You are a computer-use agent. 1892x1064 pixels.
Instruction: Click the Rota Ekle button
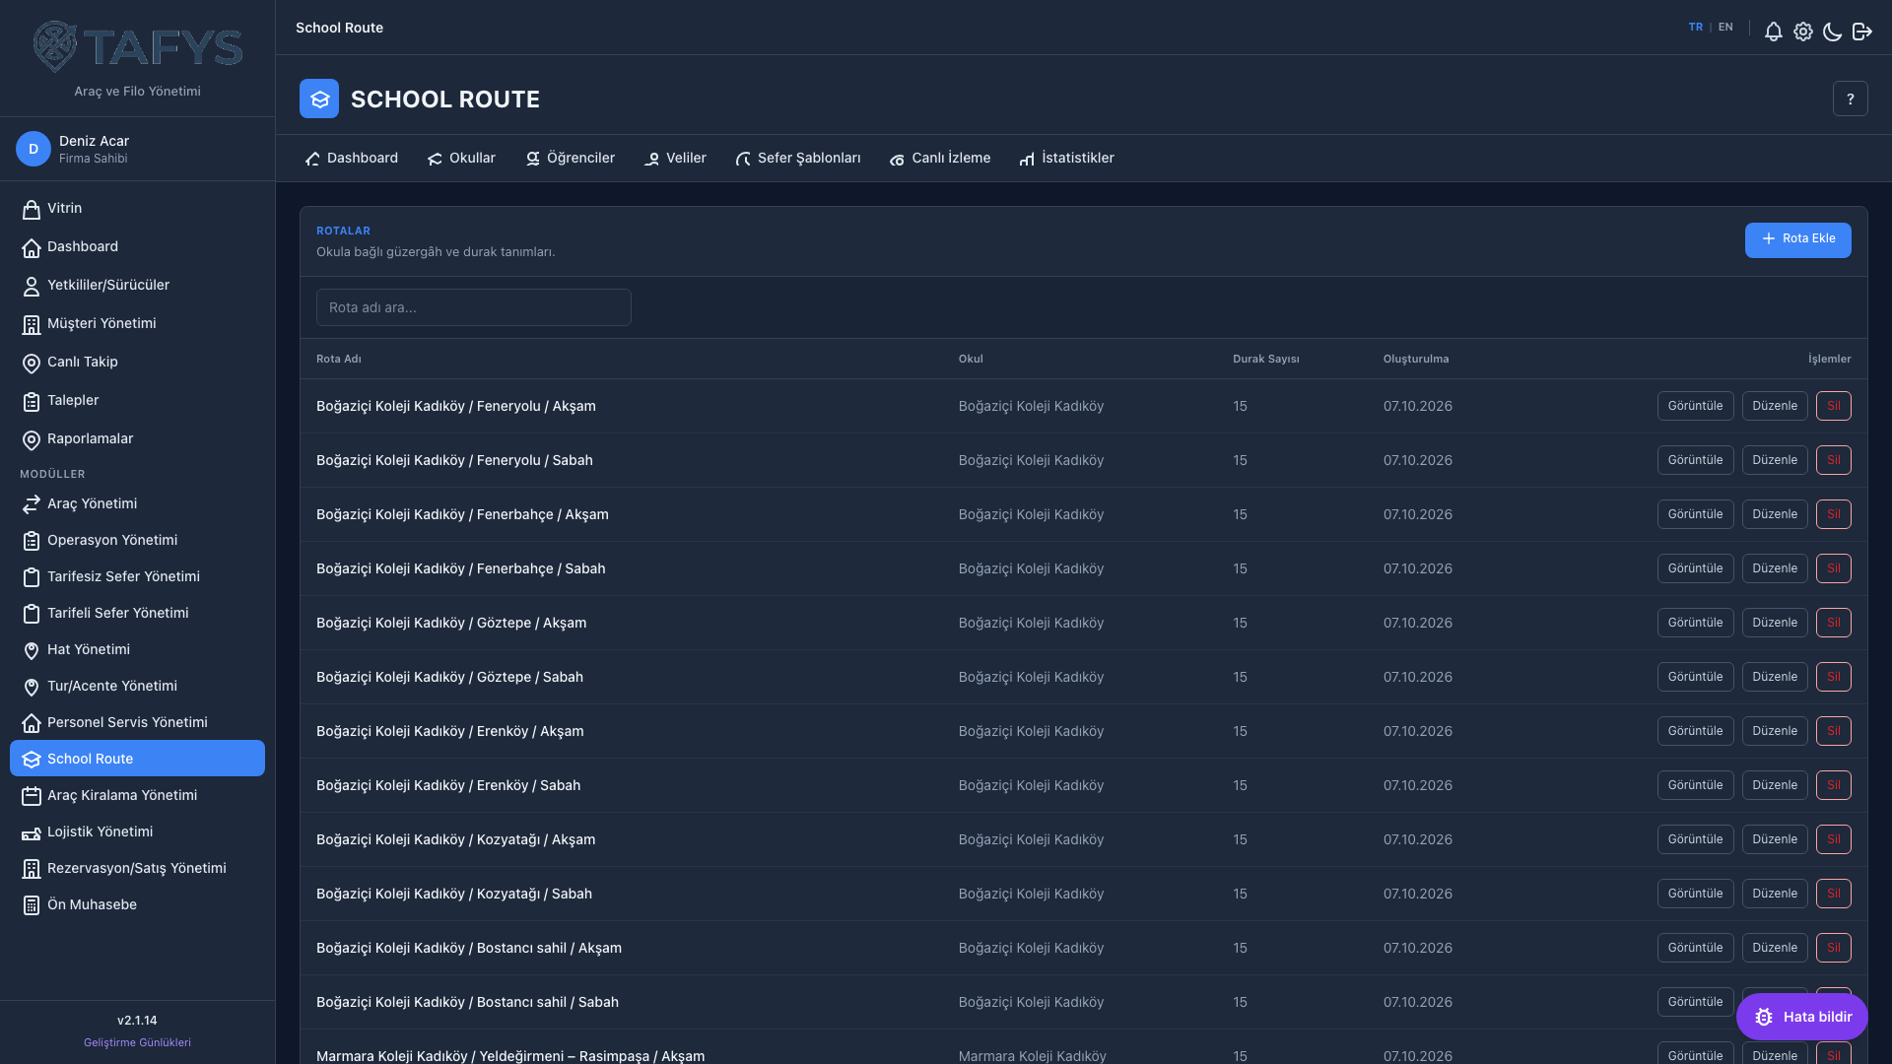1798,239
